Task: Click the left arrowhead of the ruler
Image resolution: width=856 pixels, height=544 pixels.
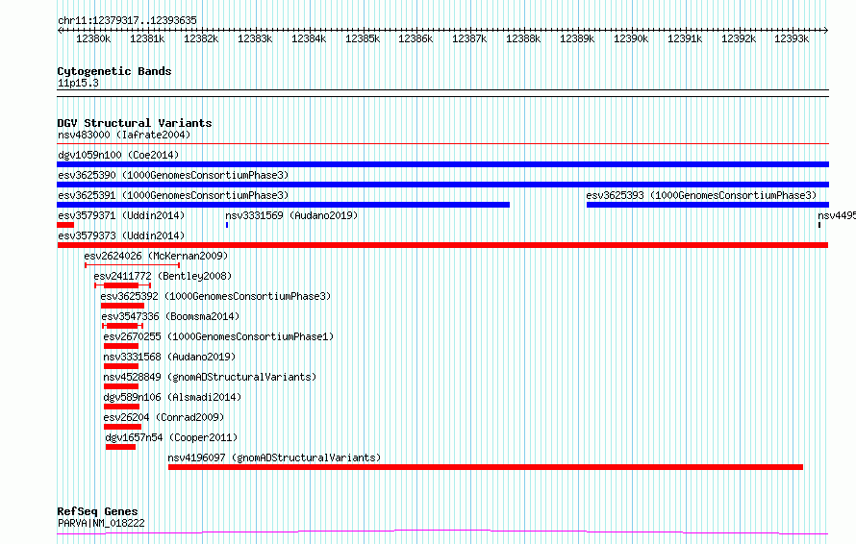Action: [60, 31]
